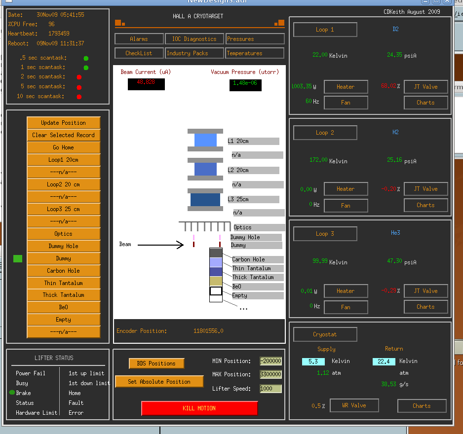This screenshot has width=463, height=434.
Task: Hit the red KILL MOTION button
Action: 199,408
